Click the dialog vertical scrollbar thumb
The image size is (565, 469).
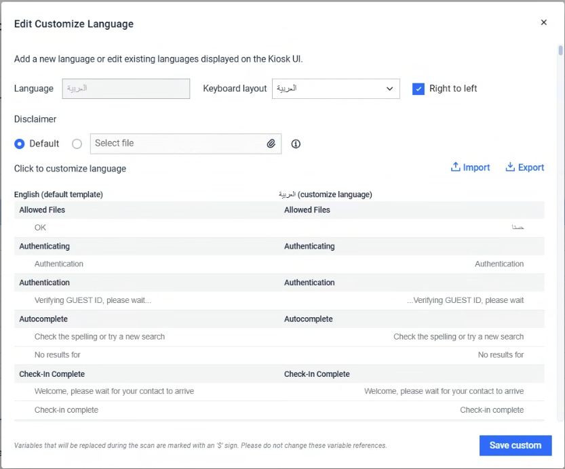coord(561,50)
